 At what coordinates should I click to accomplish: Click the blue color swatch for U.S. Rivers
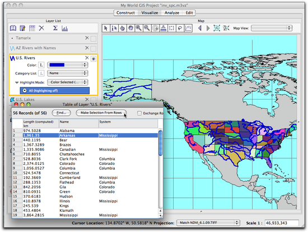click(57, 65)
